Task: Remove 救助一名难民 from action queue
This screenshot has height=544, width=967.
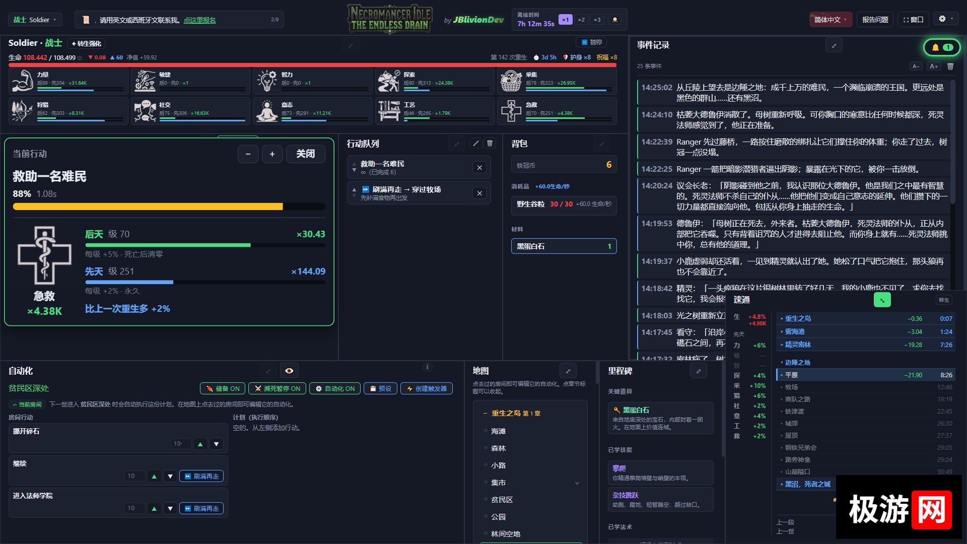Action: 479,168
